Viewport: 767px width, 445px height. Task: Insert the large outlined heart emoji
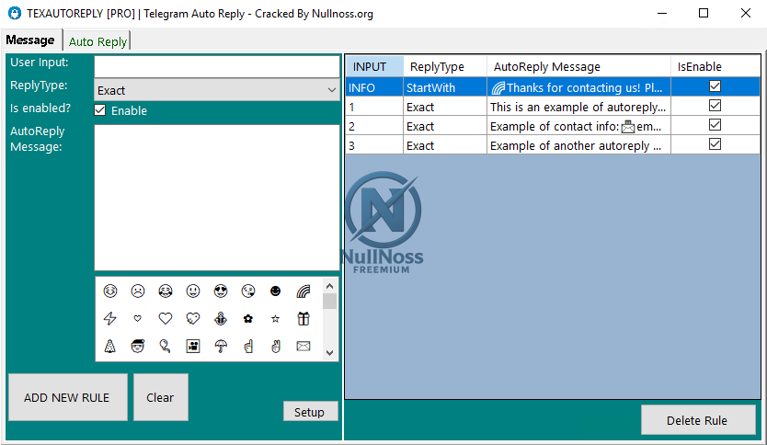166,319
